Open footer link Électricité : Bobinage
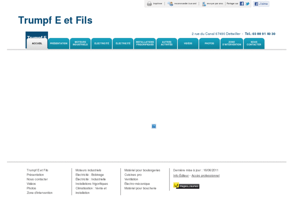 (90, 175)
